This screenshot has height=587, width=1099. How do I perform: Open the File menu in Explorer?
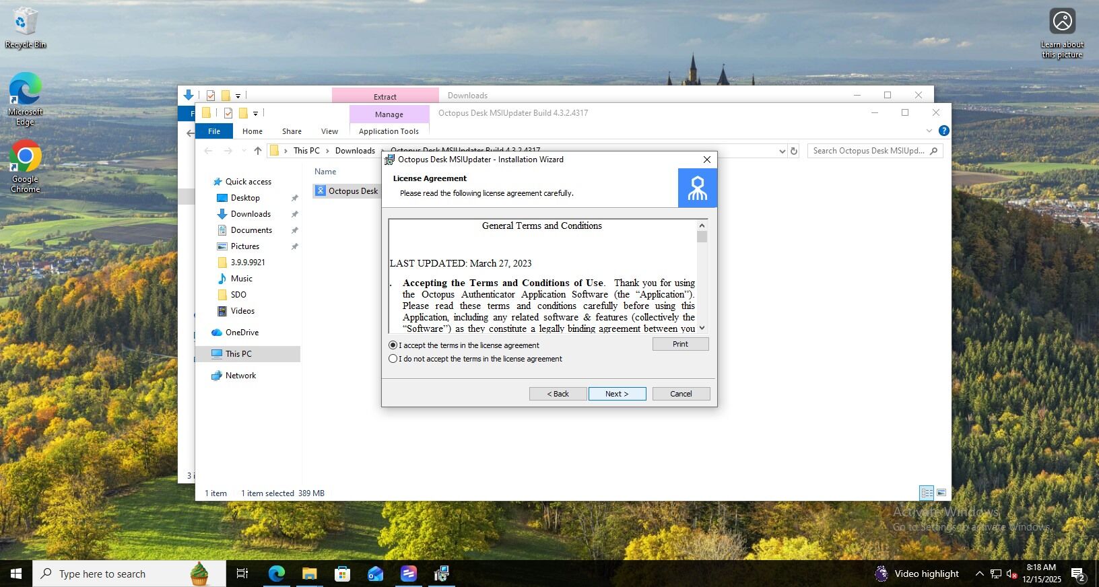214,131
